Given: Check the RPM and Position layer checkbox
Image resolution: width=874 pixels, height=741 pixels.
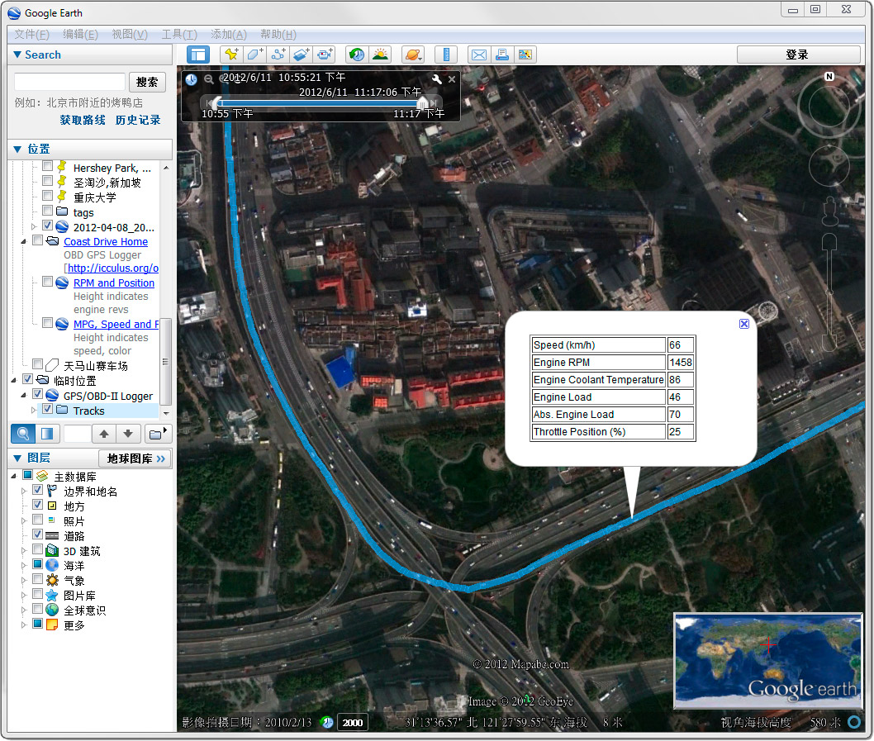Looking at the screenshot, I should tap(47, 282).
